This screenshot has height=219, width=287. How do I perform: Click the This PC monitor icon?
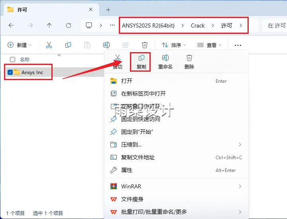tap(89, 25)
